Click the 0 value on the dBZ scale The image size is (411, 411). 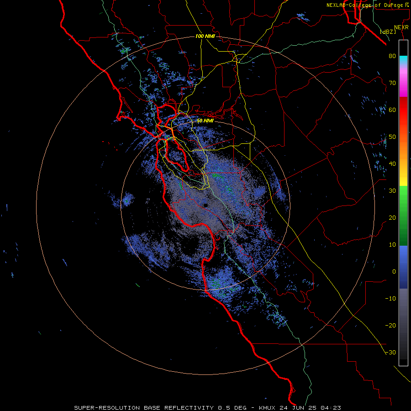[x=394, y=272]
